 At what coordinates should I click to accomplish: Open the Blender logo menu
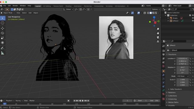[x=1, y=6]
